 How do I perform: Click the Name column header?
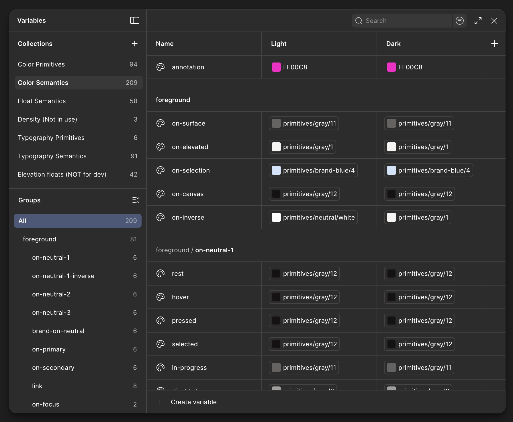165,44
